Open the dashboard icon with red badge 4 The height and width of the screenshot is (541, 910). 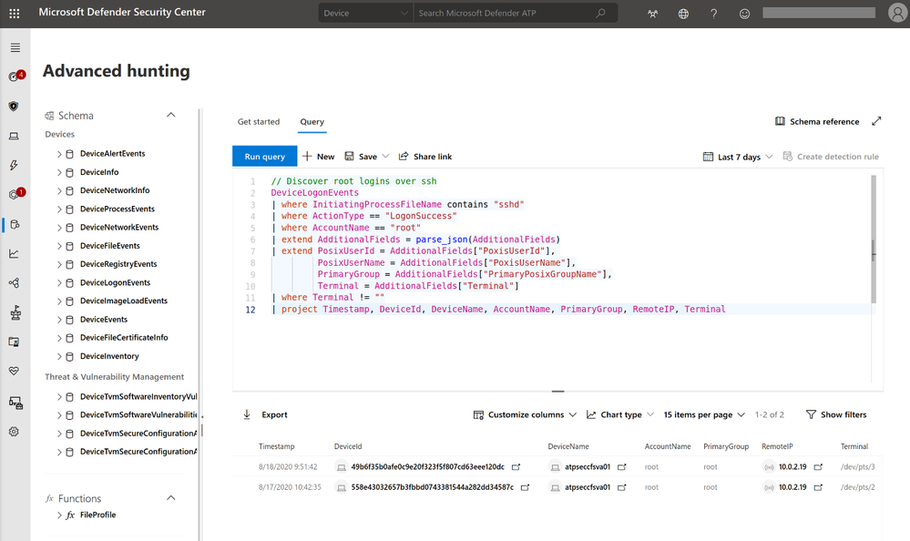click(x=15, y=76)
